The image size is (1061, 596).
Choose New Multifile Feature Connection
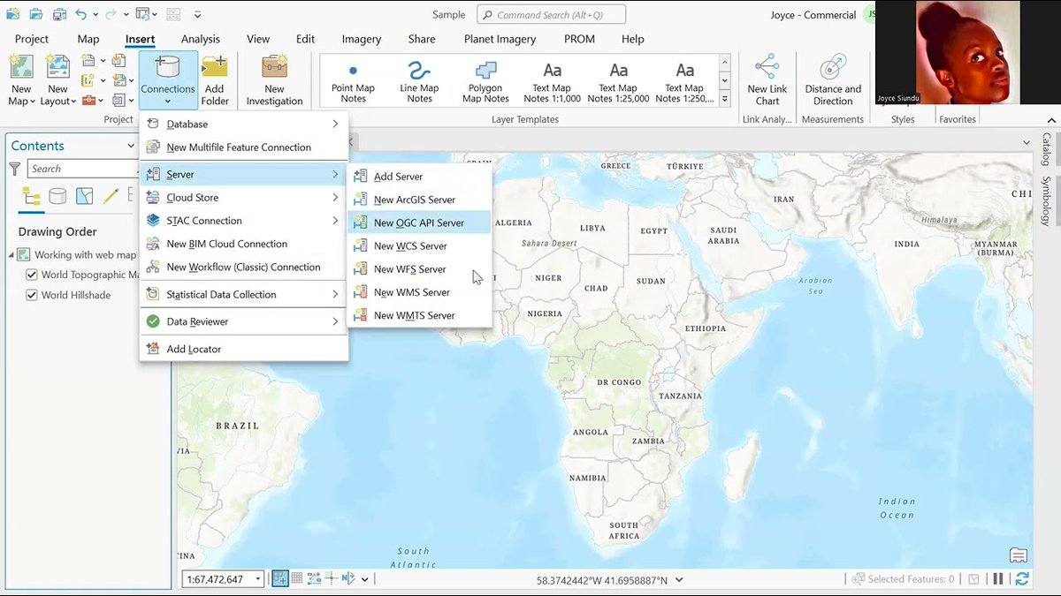coord(243,147)
